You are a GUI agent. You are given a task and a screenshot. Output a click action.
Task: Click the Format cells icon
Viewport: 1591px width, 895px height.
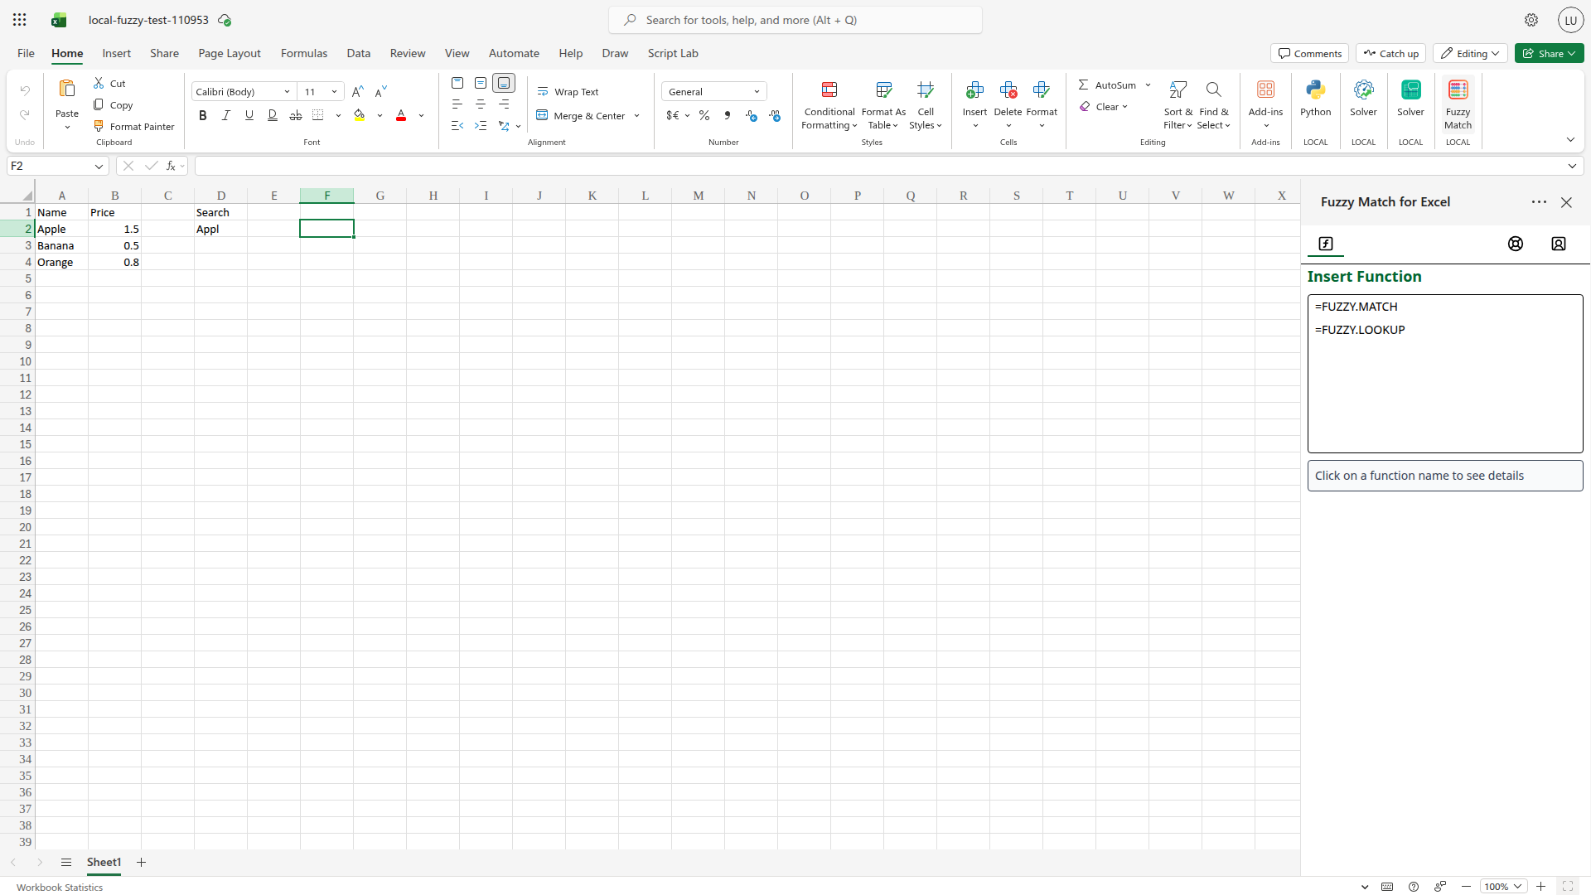pyautogui.click(x=1042, y=89)
